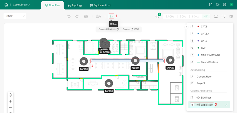Click the Cable tool icon in toolbar
237x113 pixels.
coord(111,16)
